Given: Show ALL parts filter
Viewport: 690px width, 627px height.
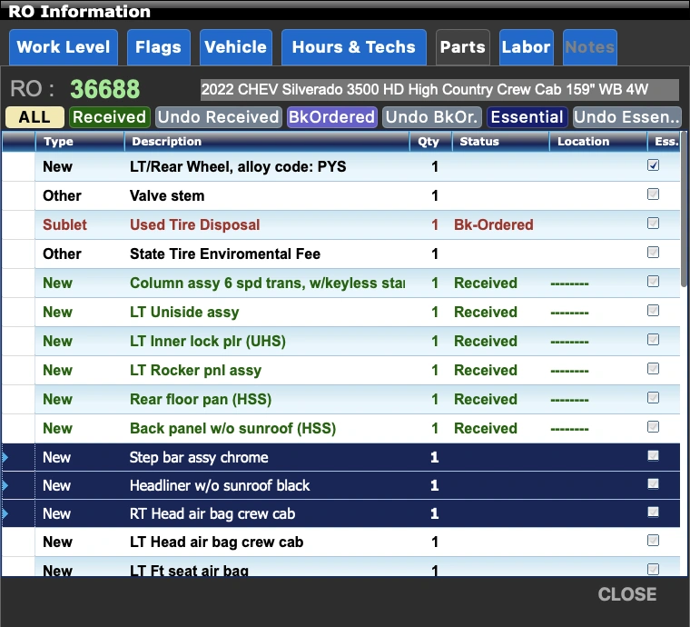Looking at the screenshot, I should tap(34, 117).
